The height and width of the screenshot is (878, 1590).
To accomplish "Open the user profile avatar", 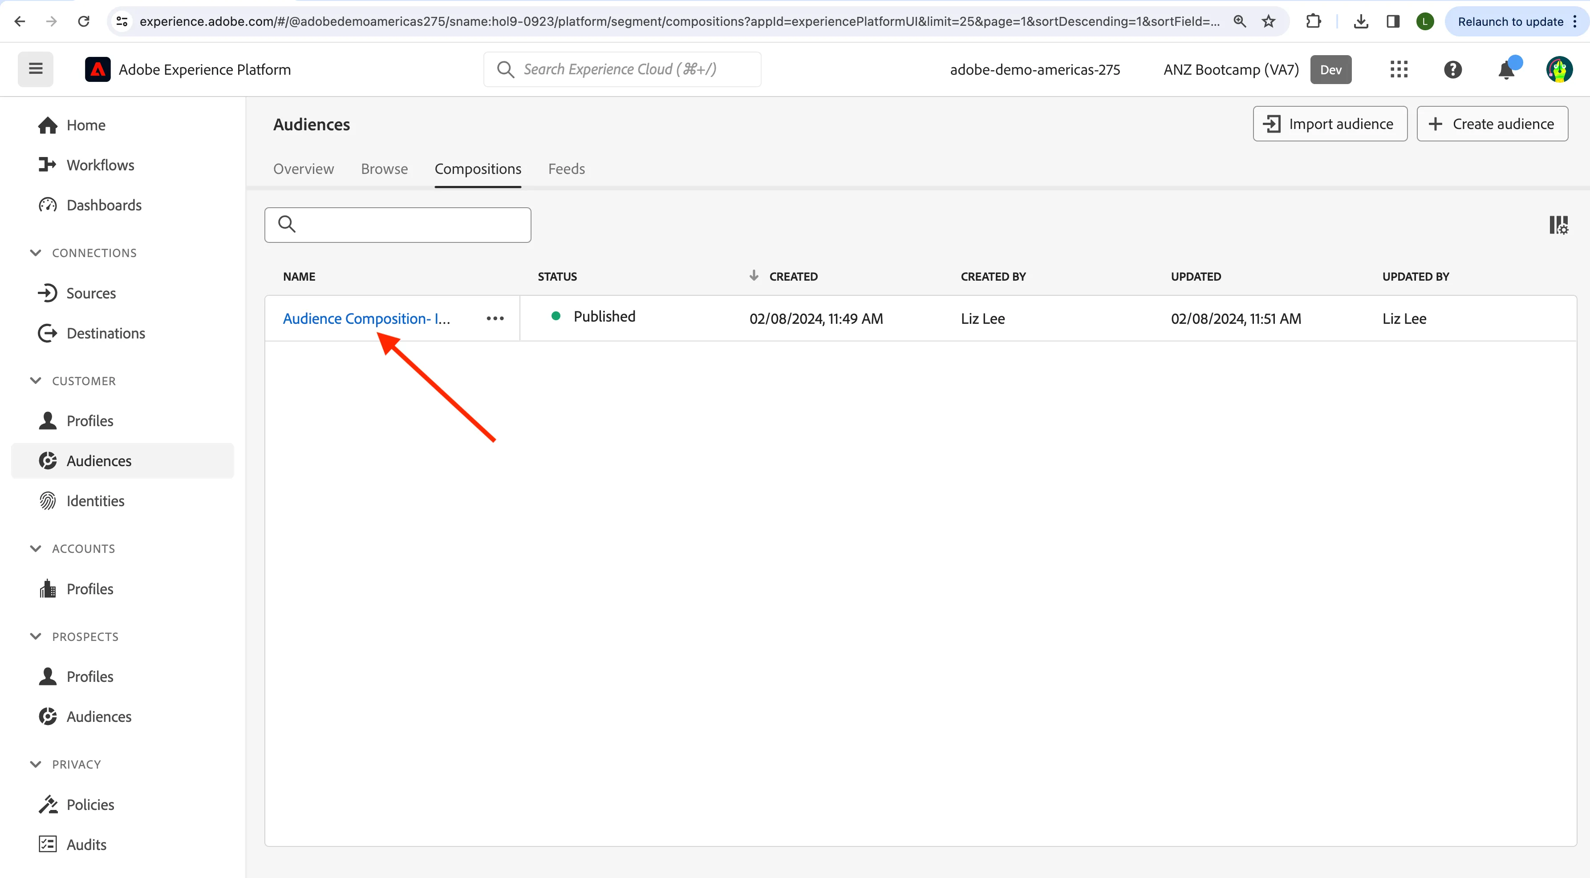I will [x=1559, y=70].
